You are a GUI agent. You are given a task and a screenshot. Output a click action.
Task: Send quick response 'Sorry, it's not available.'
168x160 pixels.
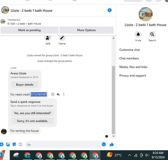(x=32, y=121)
